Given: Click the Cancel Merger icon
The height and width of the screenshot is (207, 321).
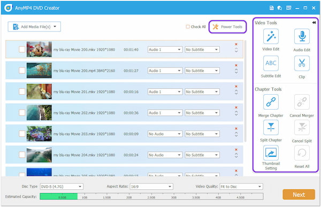Looking at the screenshot, I should click(302, 102).
